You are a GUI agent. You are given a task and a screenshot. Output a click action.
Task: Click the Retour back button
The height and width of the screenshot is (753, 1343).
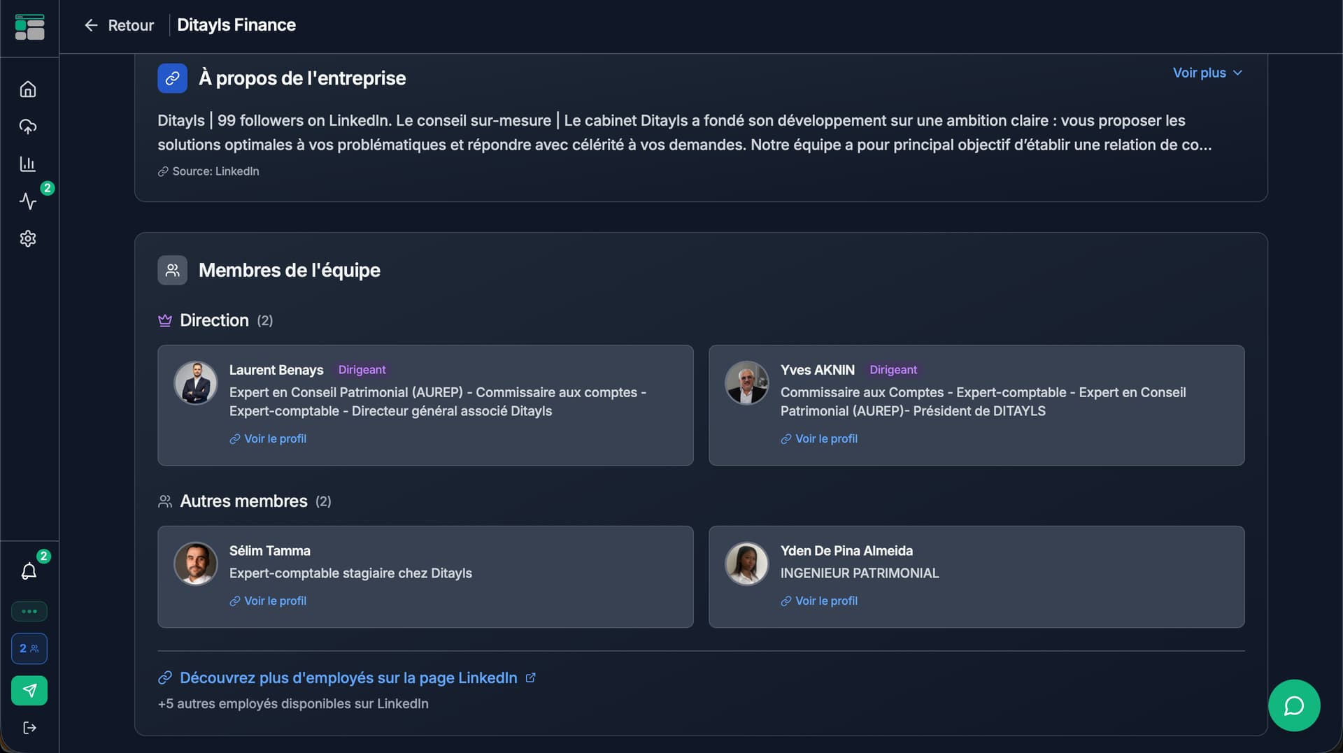click(119, 25)
